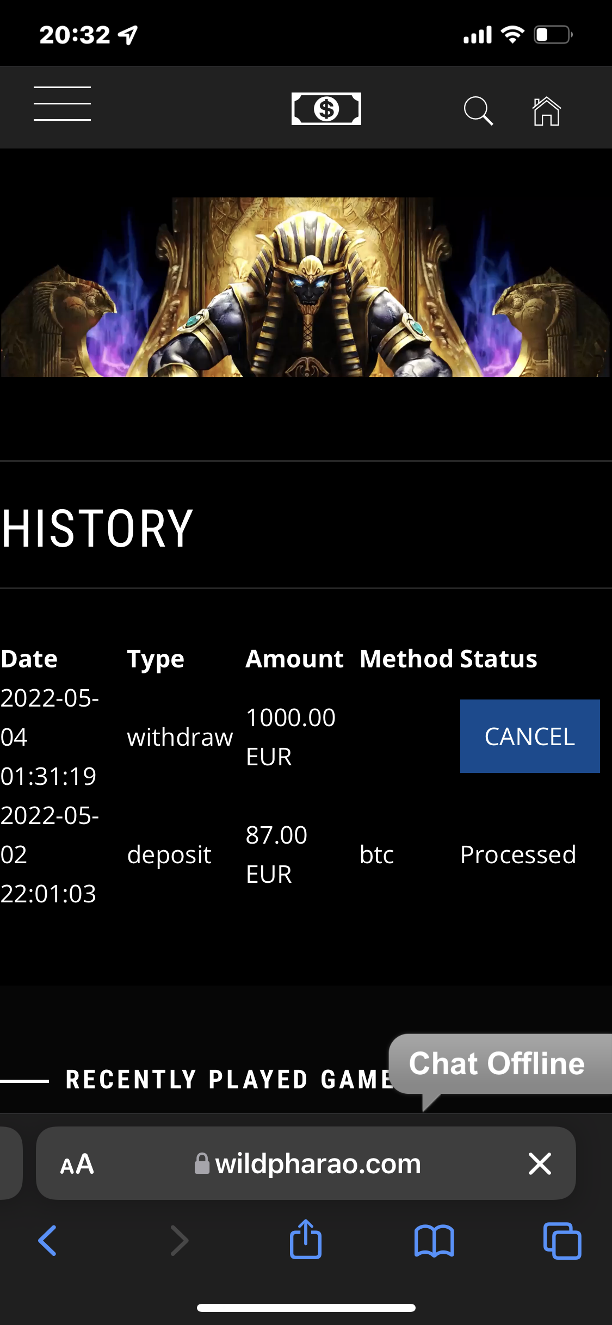Open the Chat Offline bubble
Screen dimensions: 612x1325
coord(498,1064)
